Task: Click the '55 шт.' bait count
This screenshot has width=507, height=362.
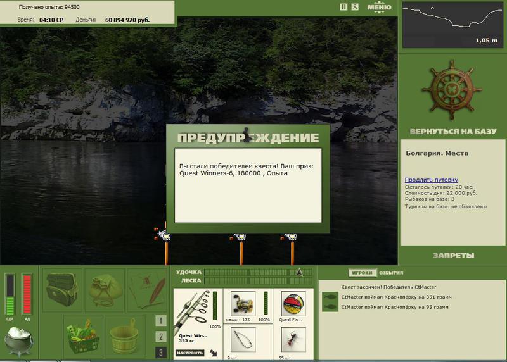Action: (x=285, y=358)
